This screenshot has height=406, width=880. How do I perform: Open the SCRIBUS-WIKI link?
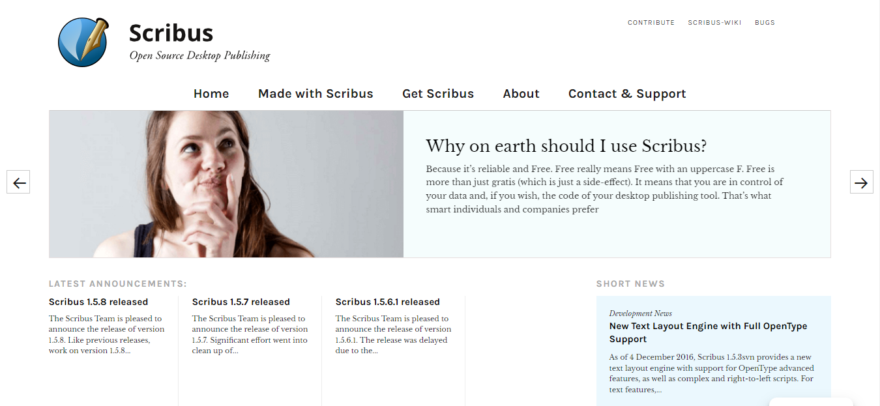click(x=714, y=22)
